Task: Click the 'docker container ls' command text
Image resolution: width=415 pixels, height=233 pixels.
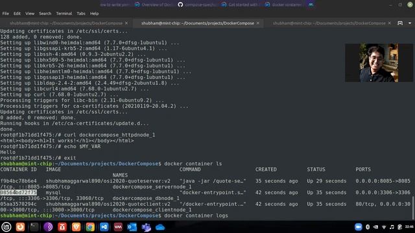Action: click(193, 164)
